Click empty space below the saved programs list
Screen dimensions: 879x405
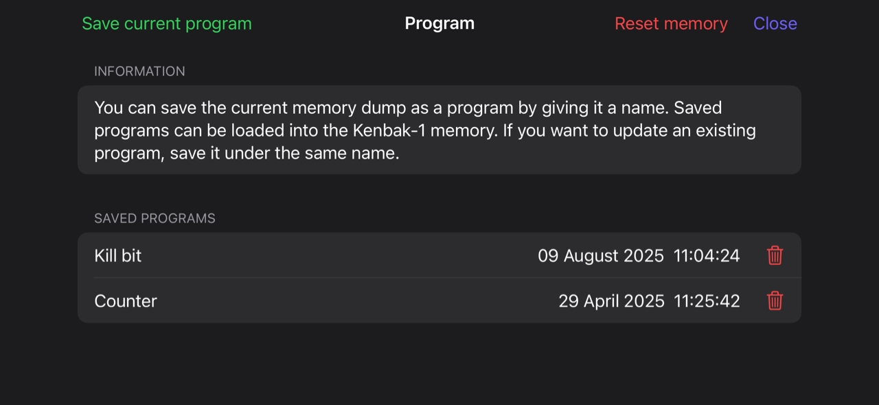439,364
